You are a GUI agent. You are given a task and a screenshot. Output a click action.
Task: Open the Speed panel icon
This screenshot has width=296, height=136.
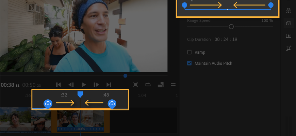coord(289,23)
